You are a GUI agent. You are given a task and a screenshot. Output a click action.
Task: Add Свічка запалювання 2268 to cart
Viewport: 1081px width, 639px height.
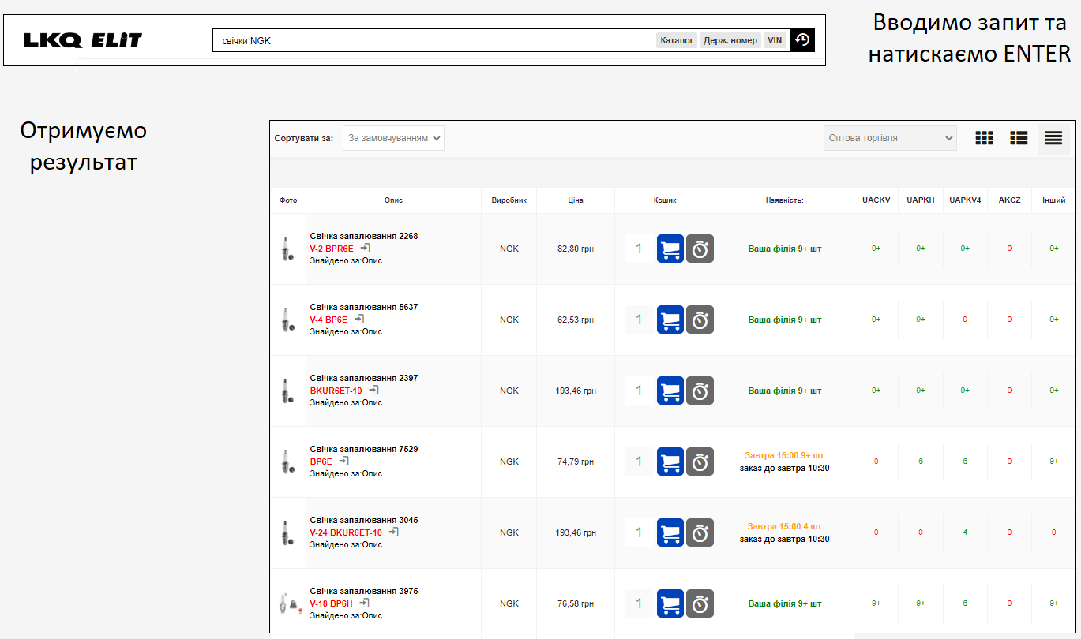coord(670,249)
